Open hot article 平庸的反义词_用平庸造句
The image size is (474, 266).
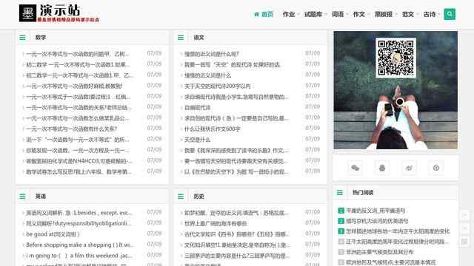pyautogui.click(x=375, y=211)
